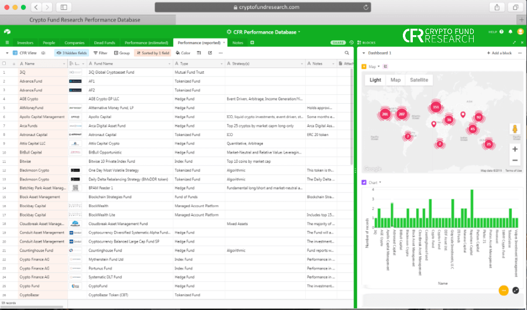Edit the Map block settings icon
Screen dimensions: 527x310
[385, 67]
